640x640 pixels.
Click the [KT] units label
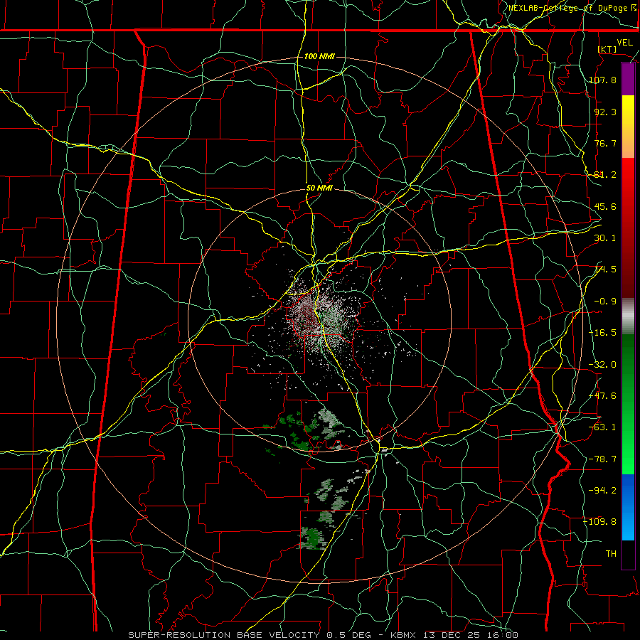click(607, 49)
